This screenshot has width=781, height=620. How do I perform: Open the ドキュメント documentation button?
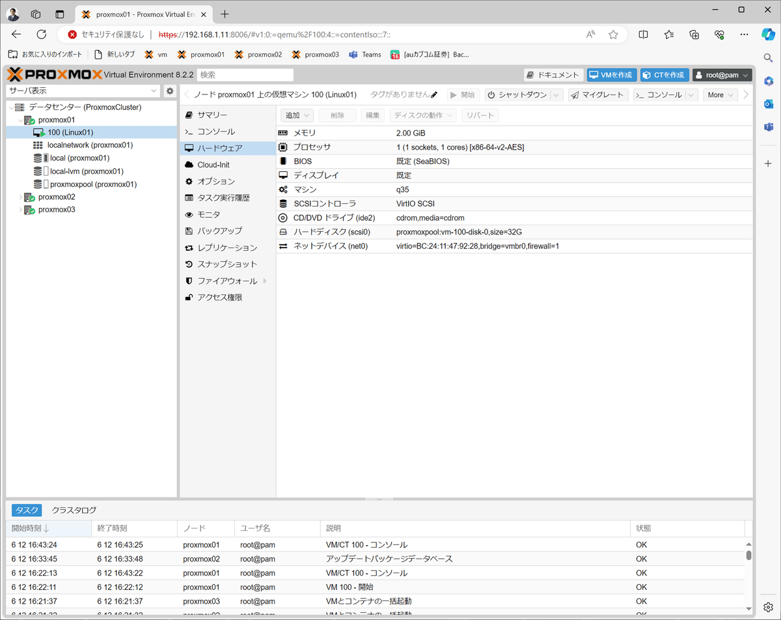coord(553,76)
